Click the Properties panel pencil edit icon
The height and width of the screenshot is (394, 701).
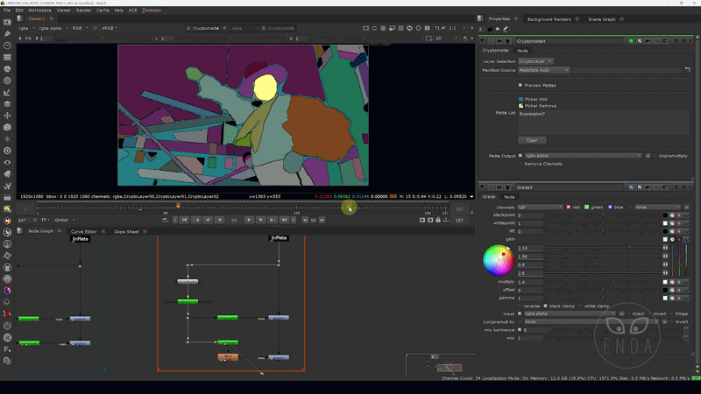point(506,29)
